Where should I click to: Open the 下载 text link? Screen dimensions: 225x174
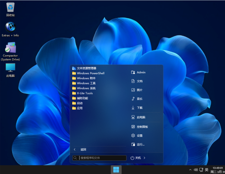140,108
